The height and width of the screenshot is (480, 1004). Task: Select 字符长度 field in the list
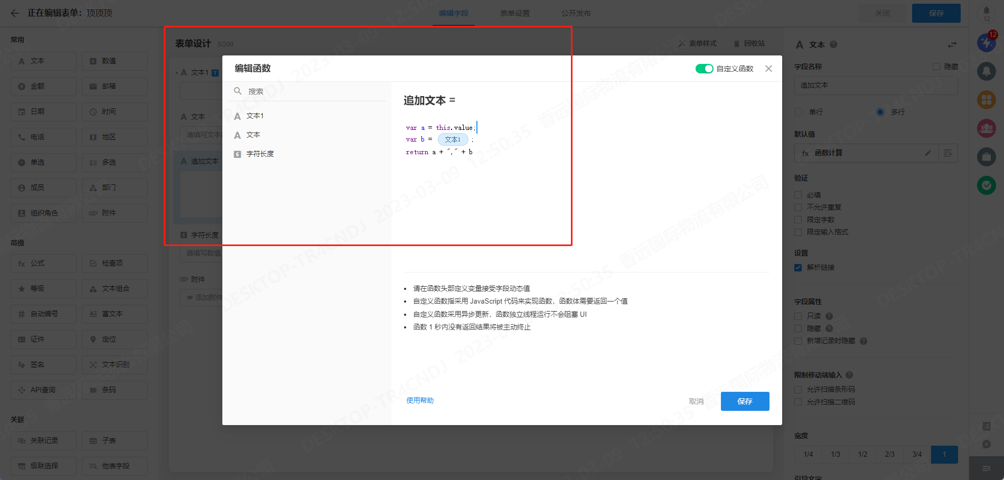(x=260, y=154)
